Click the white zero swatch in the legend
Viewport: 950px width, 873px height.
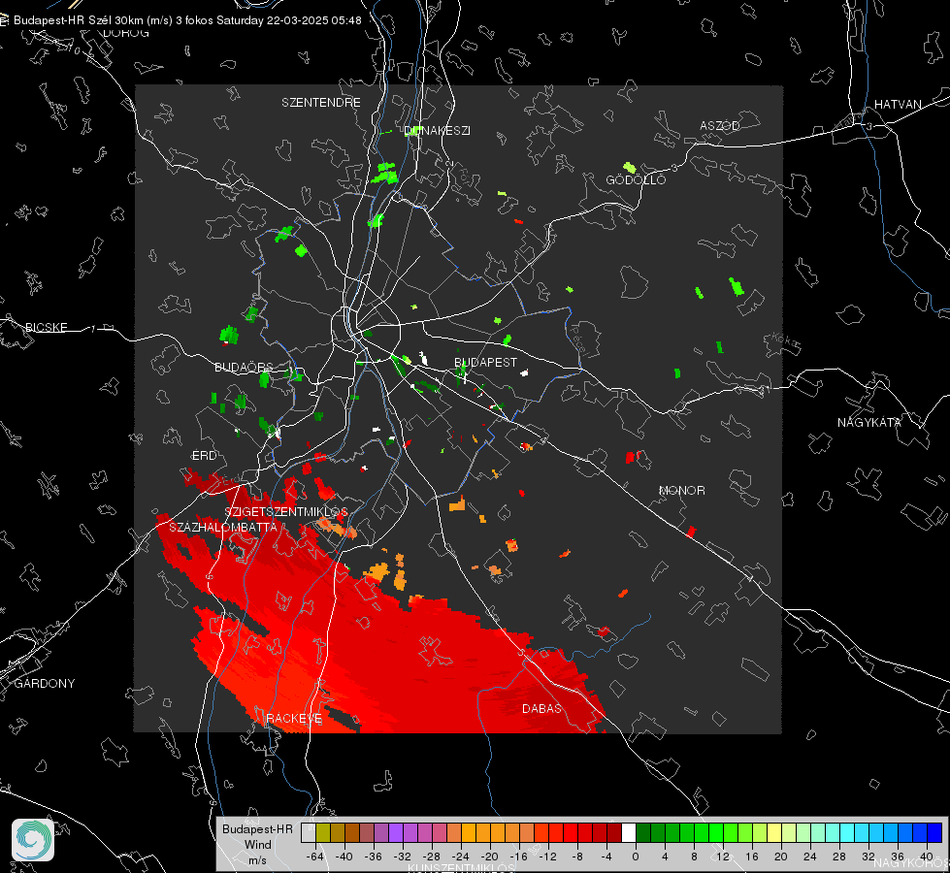pyautogui.click(x=629, y=832)
